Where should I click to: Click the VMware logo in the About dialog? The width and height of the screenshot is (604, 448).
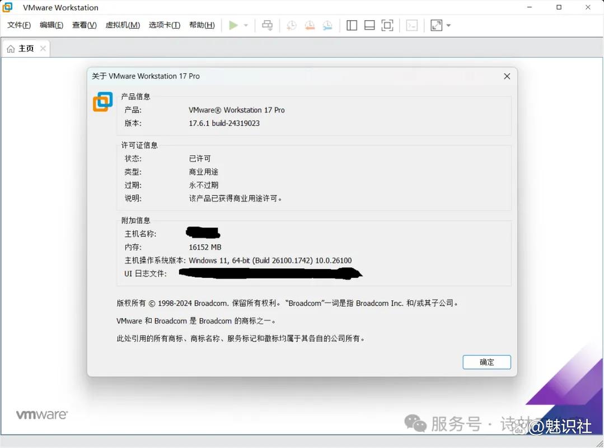(x=102, y=102)
